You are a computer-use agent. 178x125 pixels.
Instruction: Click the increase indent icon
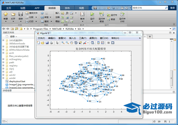[x=67, y=21]
